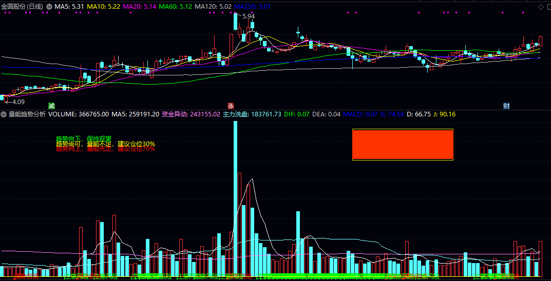The image size is (551, 281).
Task: Click the volume MA5: 259191.20 value
Action: [135, 114]
